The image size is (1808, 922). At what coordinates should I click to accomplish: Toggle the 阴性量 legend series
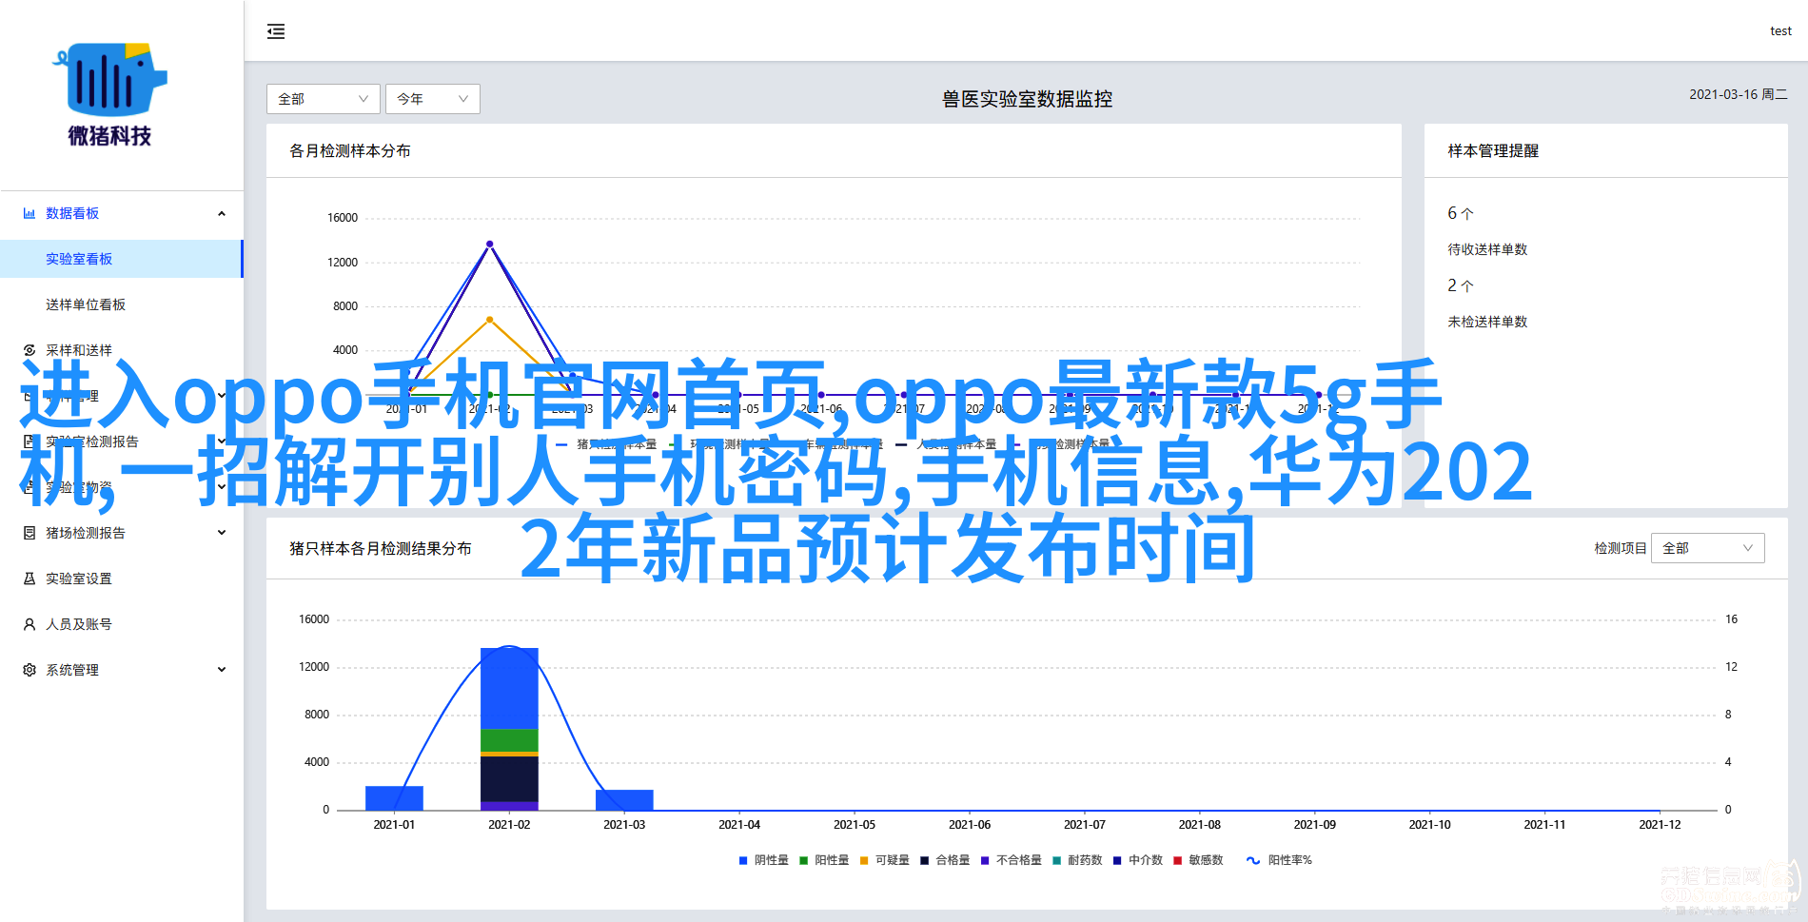click(764, 860)
